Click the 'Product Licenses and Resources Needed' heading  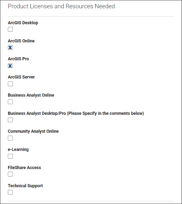coord(61,6)
